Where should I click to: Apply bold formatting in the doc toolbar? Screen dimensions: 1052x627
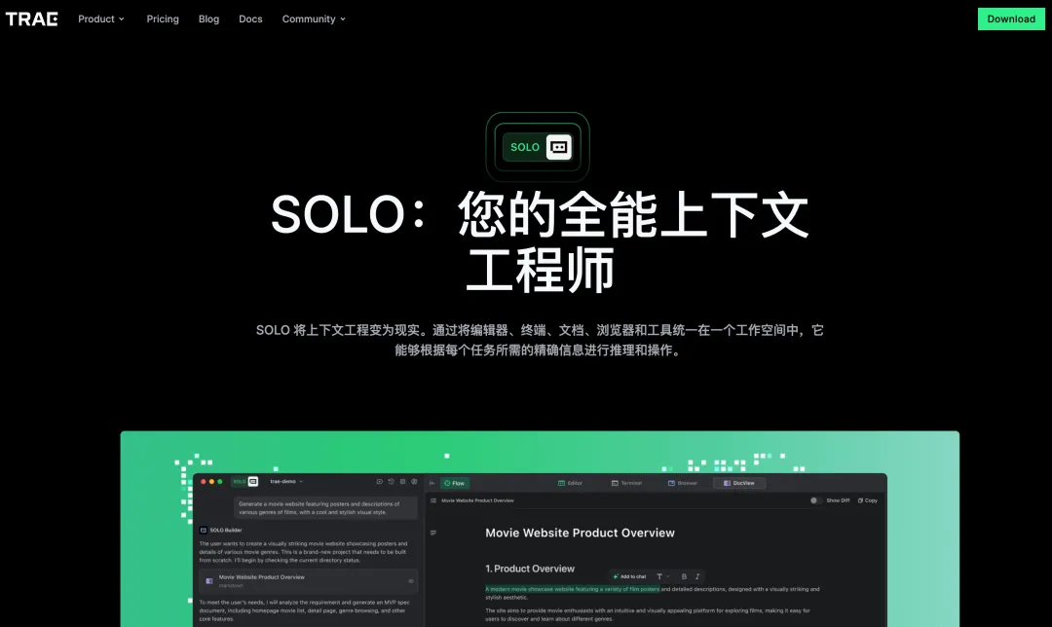point(685,576)
